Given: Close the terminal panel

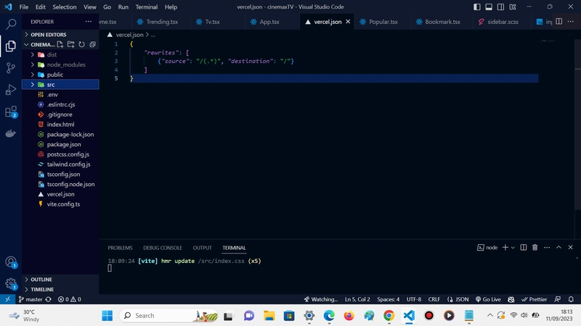Looking at the screenshot, I should point(570,247).
